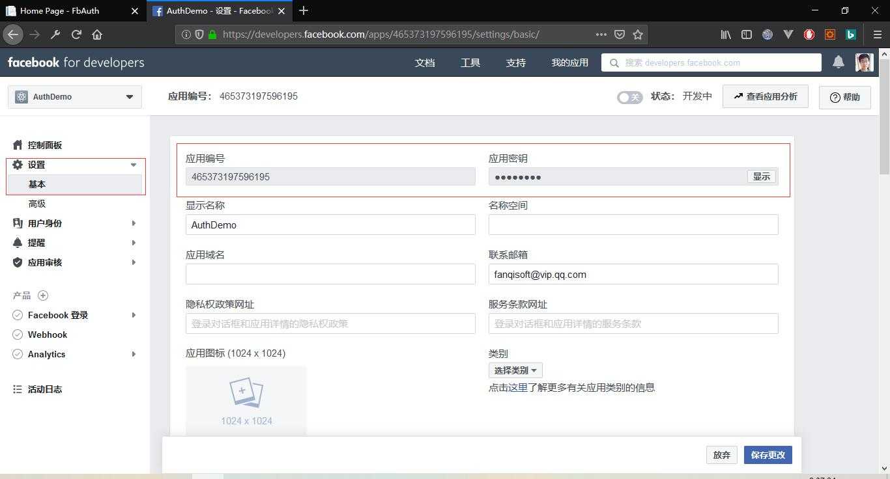The height and width of the screenshot is (479, 890).
Task: Open the Library icon in toolbar
Action: (x=726, y=34)
